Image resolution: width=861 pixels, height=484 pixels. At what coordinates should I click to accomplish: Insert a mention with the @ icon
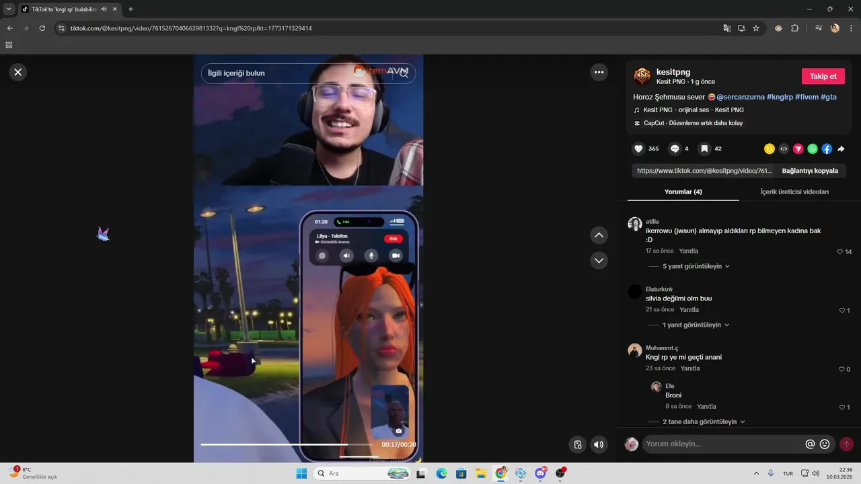click(x=810, y=444)
